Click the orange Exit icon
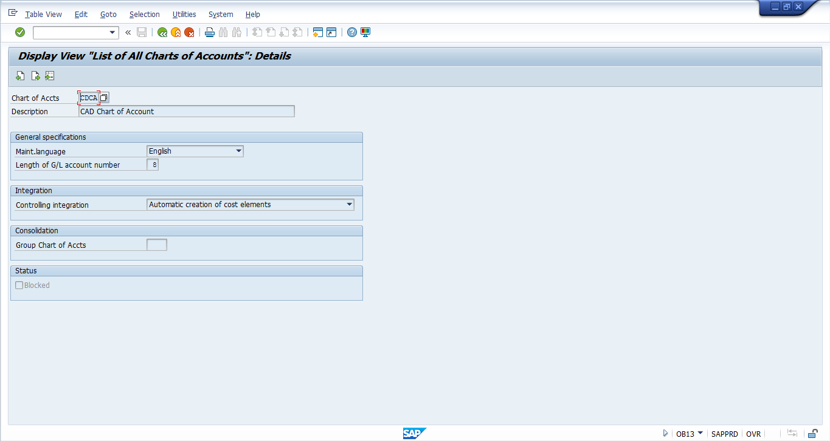 point(176,32)
